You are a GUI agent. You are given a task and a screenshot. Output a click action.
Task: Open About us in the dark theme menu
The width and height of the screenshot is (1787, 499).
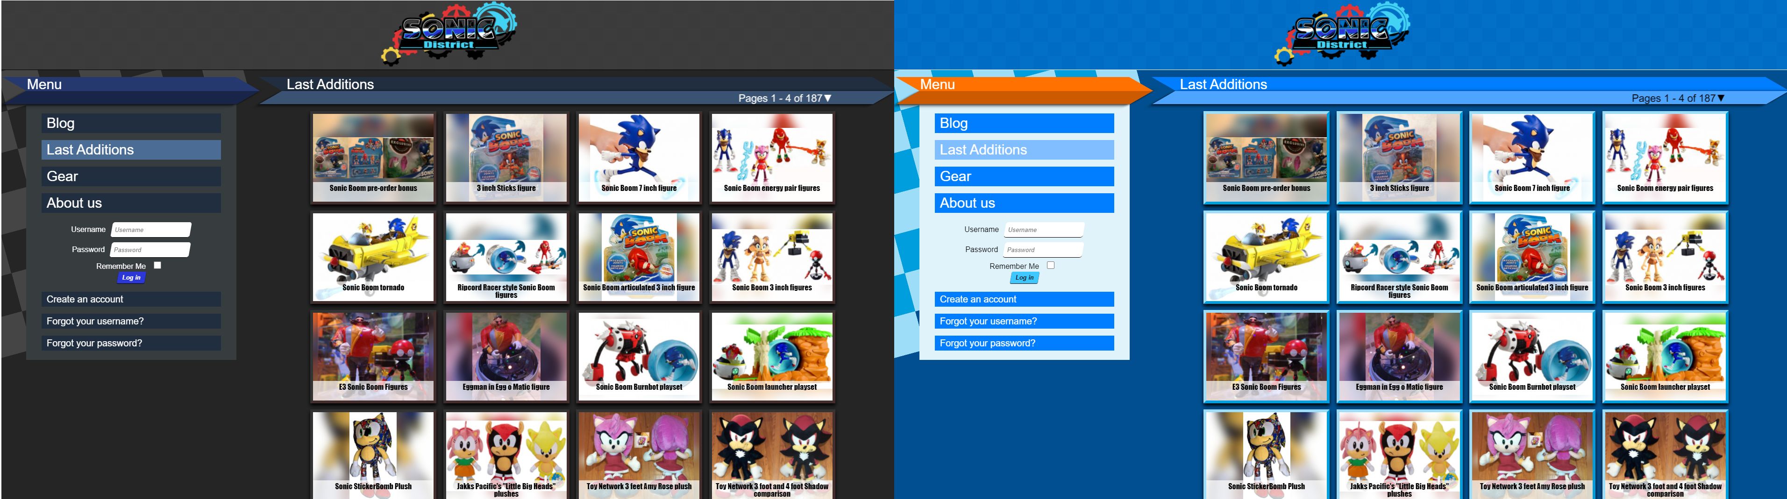click(130, 203)
